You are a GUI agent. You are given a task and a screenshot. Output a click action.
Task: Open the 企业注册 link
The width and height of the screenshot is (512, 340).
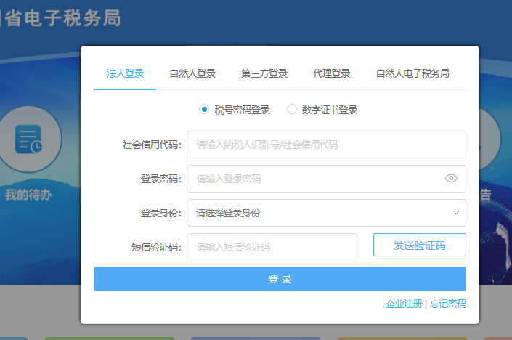[404, 304]
